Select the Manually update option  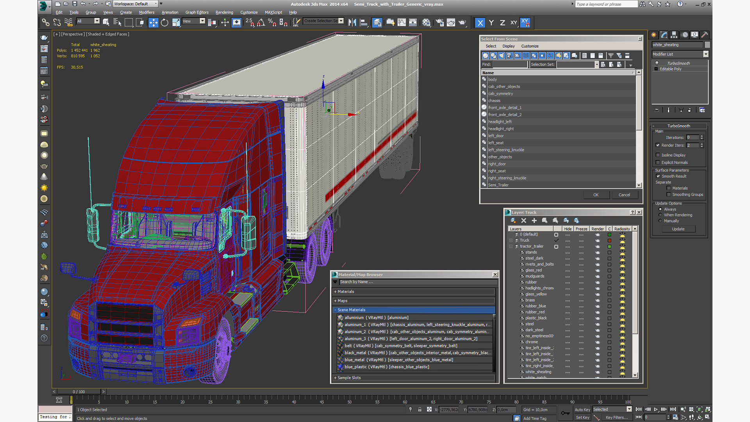pyautogui.click(x=661, y=221)
